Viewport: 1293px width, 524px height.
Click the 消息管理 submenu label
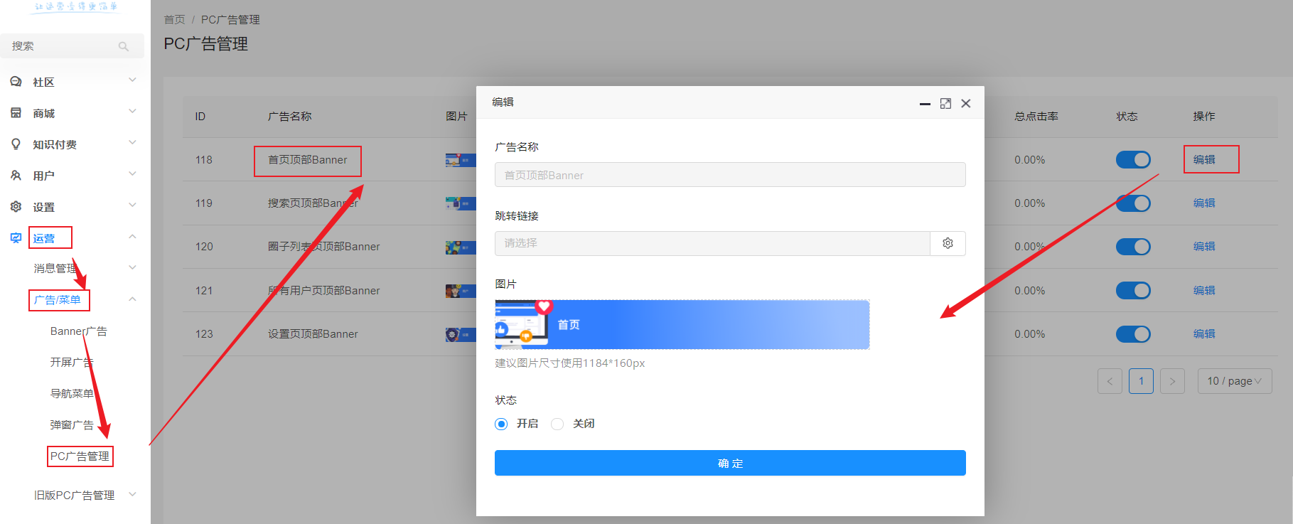coord(55,269)
